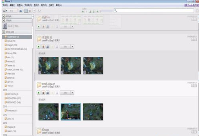Click the large folder icon of 1026413247

(x=39, y=85)
